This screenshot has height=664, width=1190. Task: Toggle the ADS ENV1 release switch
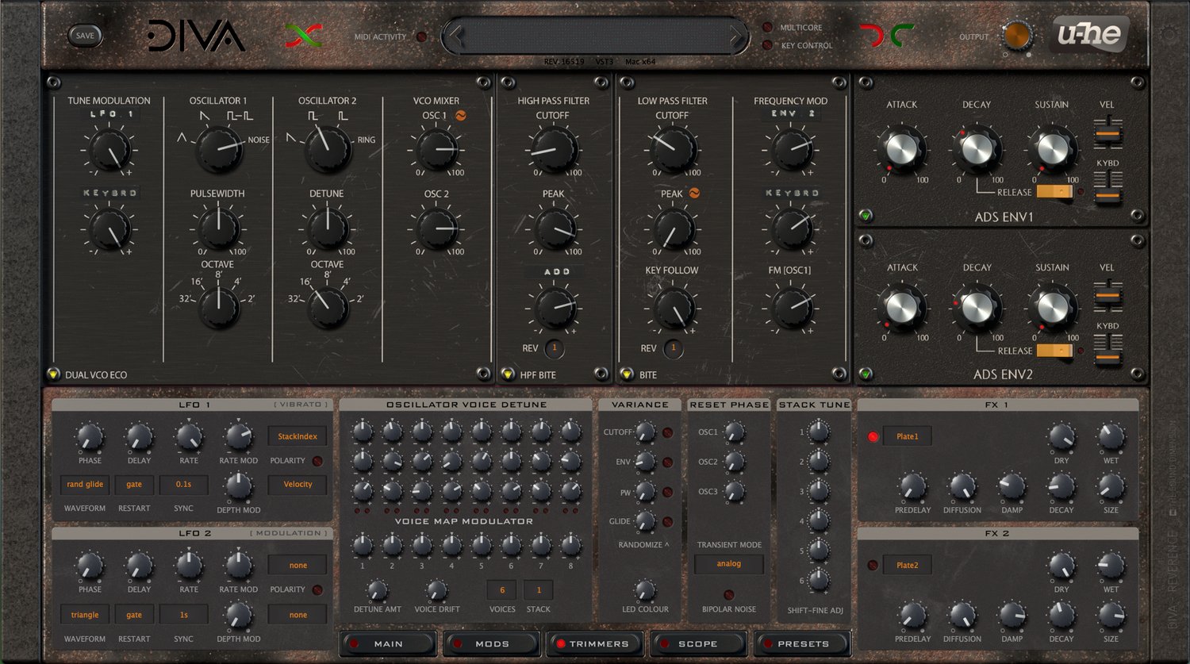coord(1054,192)
